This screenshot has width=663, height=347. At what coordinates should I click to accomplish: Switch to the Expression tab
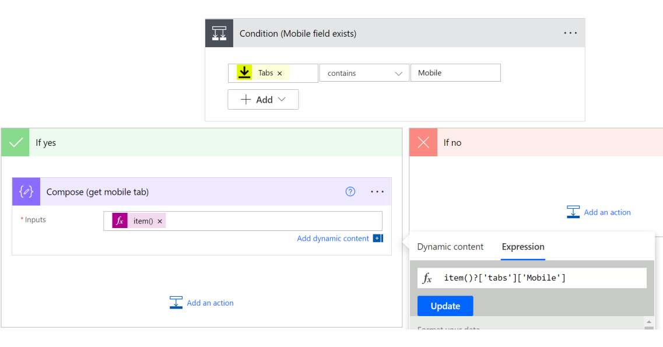tap(522, 247)
